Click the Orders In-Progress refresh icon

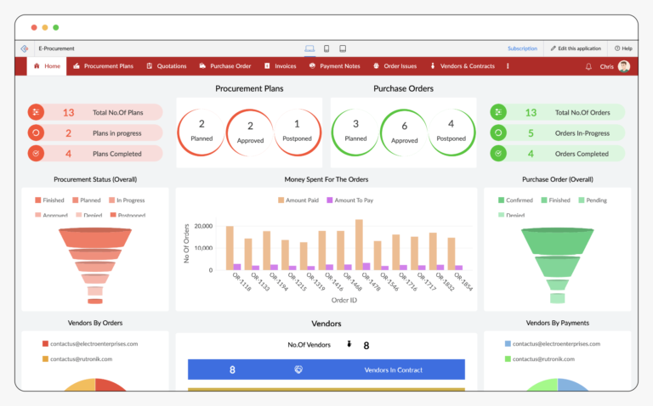coord(499,133)
